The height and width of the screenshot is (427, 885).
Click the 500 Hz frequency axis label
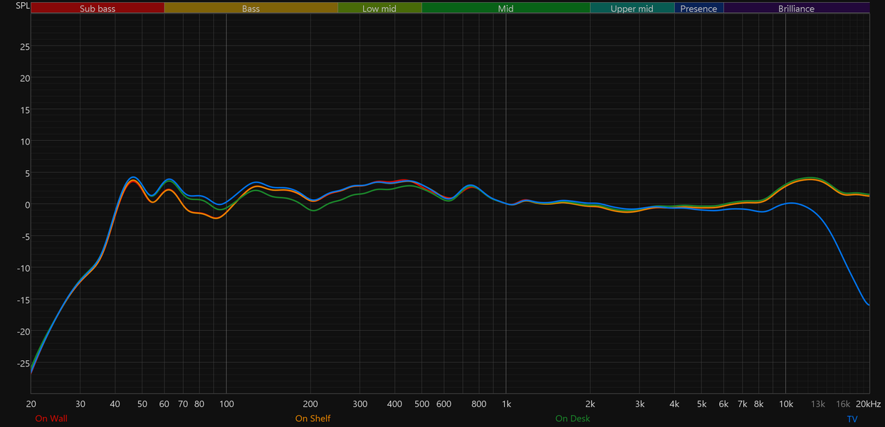[x=421, y=404]
